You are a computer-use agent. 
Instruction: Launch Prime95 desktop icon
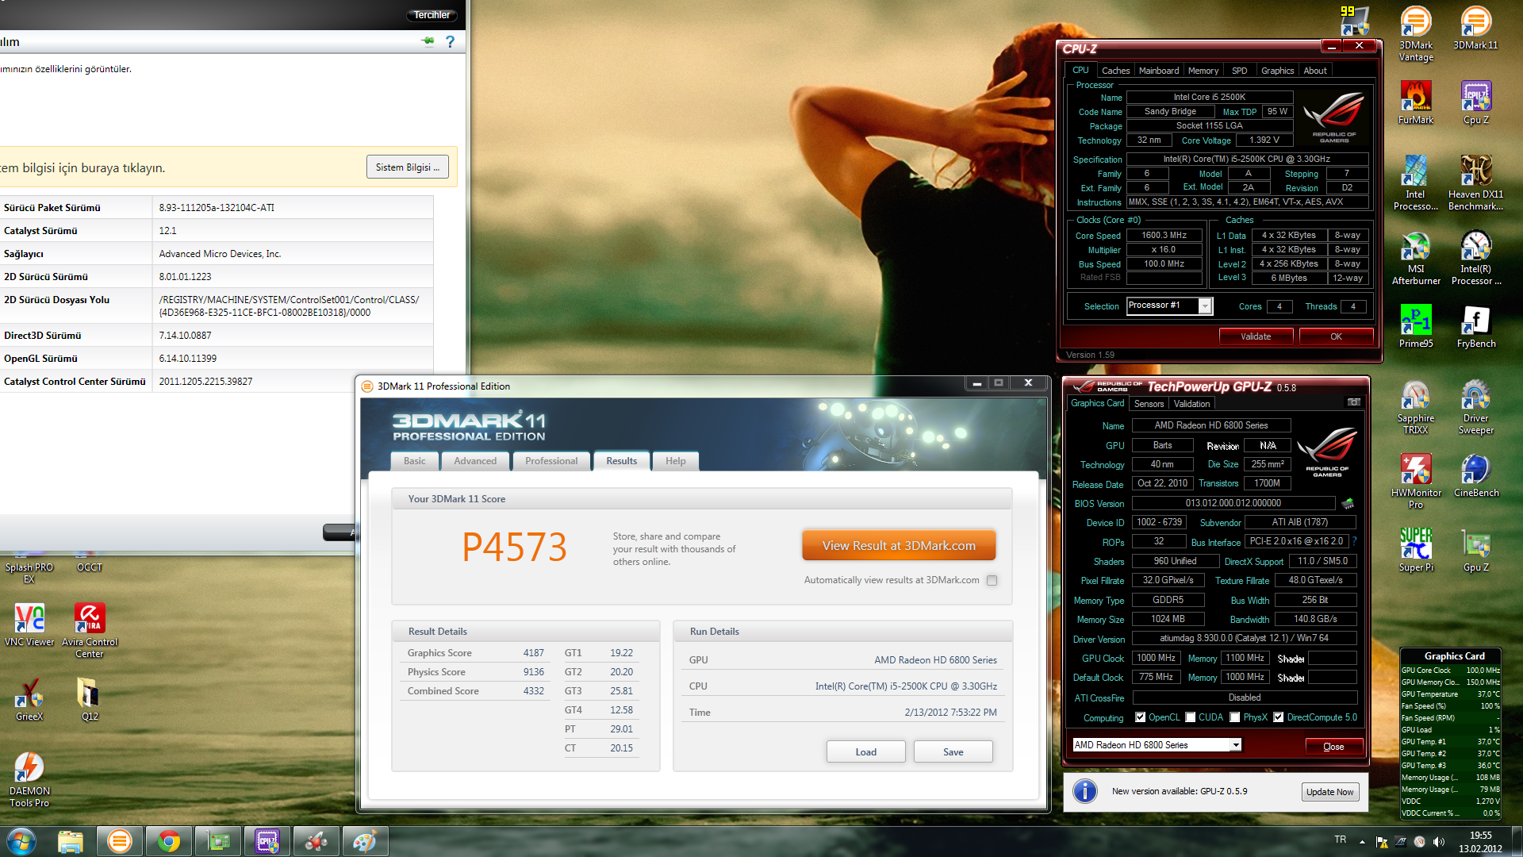coord(1416,327)
